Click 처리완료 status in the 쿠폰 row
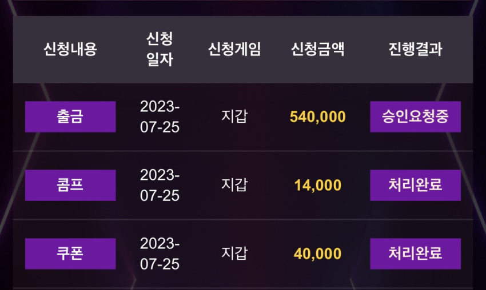Screen dimensions: 486x290 pyautogui.click(x=415, y=253)
